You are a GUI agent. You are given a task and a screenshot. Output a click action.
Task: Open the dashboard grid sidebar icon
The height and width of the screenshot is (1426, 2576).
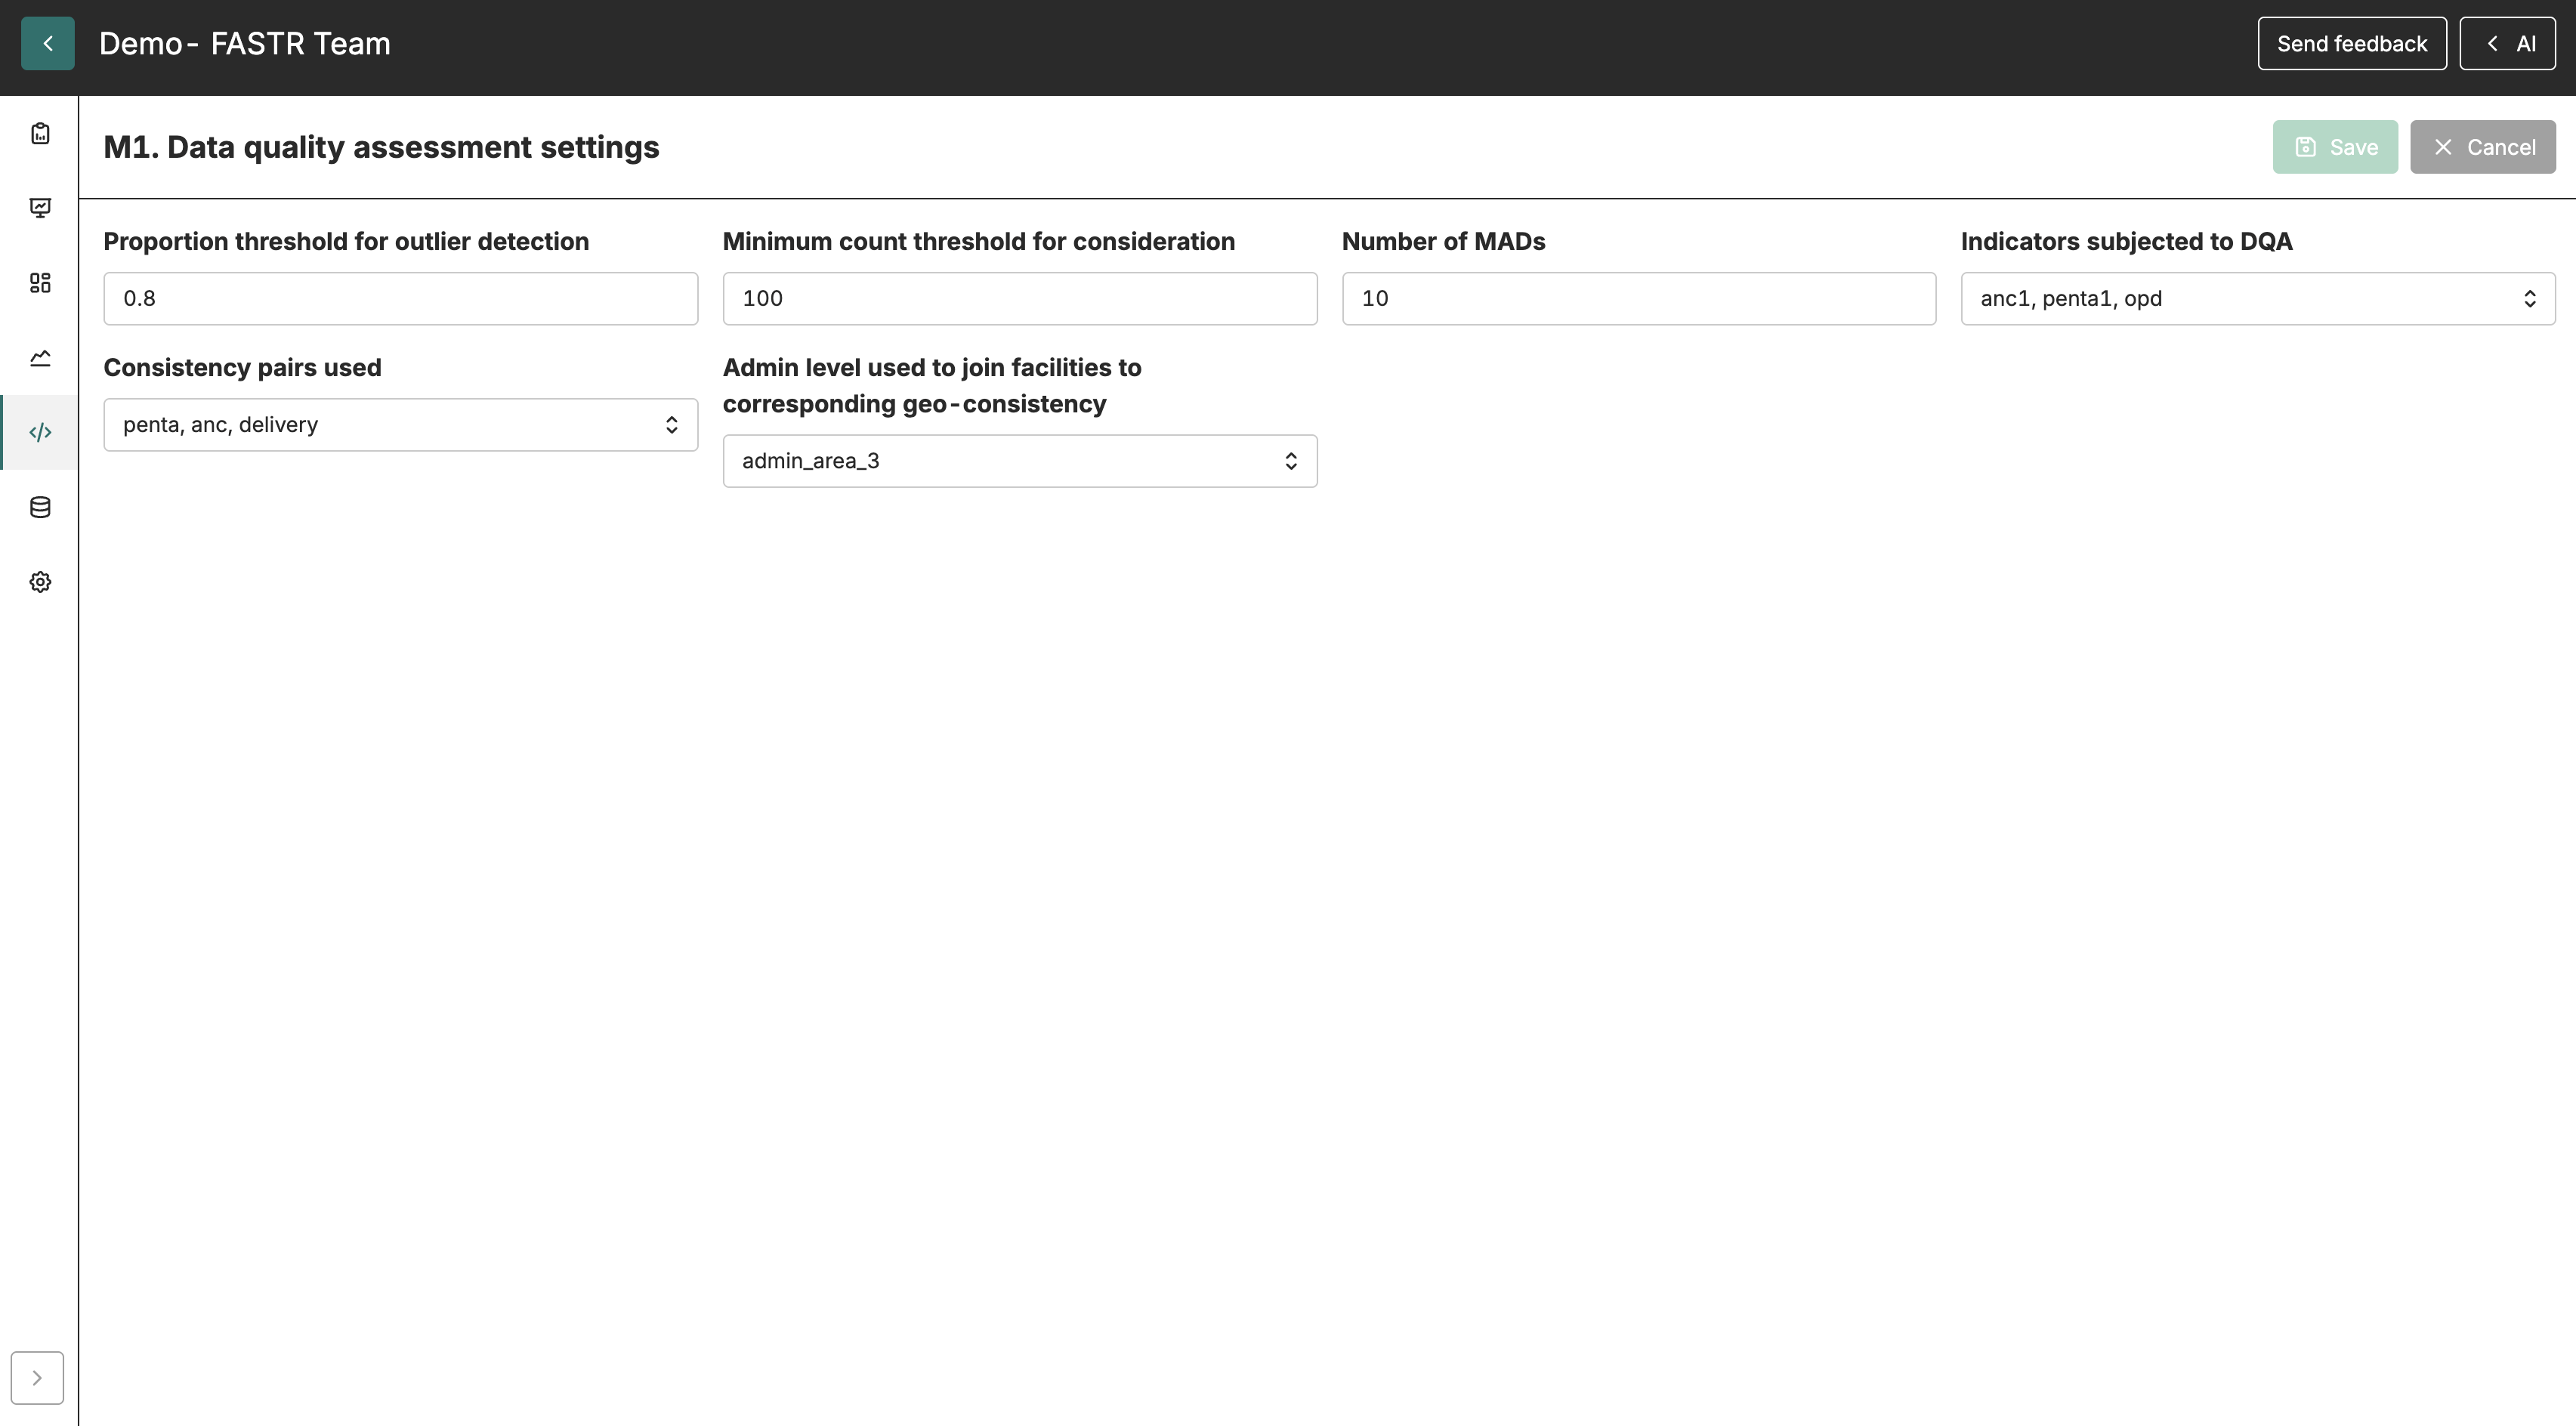(x=40, y=283)
